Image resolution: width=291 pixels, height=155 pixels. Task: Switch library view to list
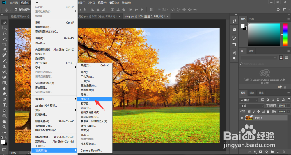(x=286, y=58)
